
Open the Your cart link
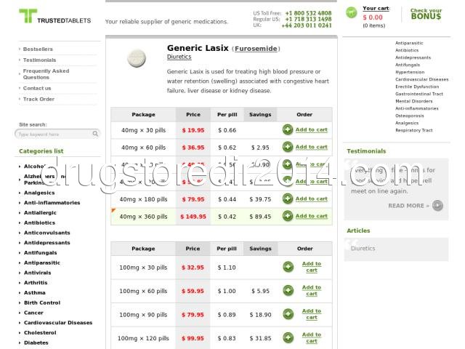click(x=376, y=8)
